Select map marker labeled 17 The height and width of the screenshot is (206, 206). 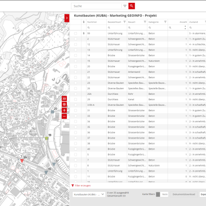pyautogui.click(x=54, y=164)
